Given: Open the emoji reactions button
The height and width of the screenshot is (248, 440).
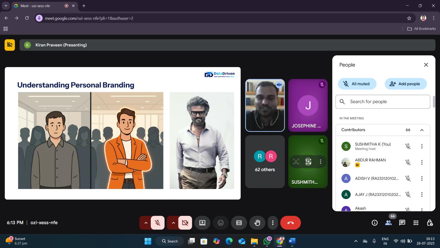Looking at the screenshot, I should [x=221, y=223].
